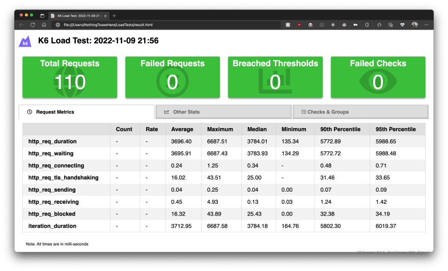Click the http_req_blocked median 25.43
Image resolution: width=448 pixels, height=271 pixels.
[x=254, y=214]
